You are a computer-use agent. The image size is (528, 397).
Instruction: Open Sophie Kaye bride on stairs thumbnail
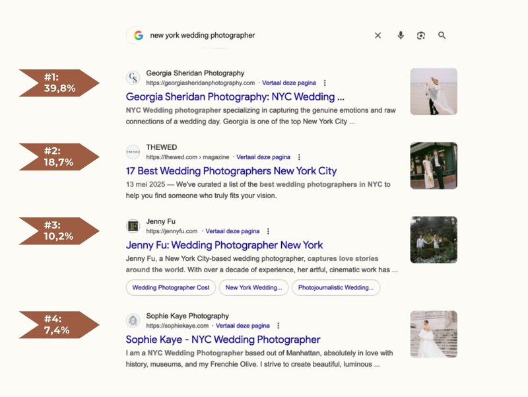(434, 334)
